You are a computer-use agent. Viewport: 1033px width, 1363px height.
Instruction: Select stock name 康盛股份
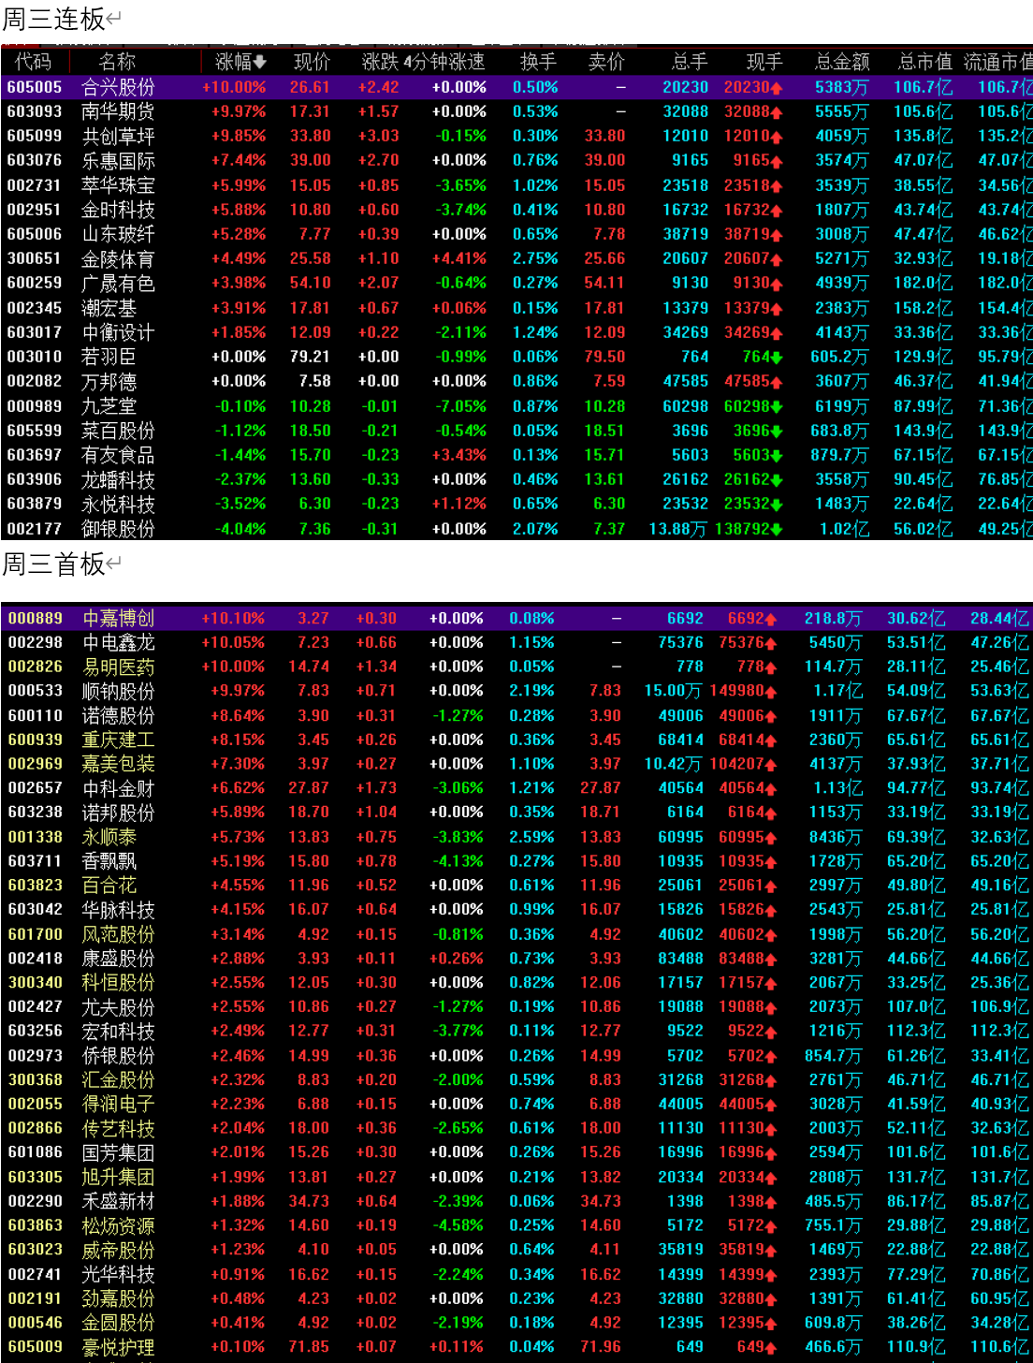pyautogui.click(x=118, y=959)
